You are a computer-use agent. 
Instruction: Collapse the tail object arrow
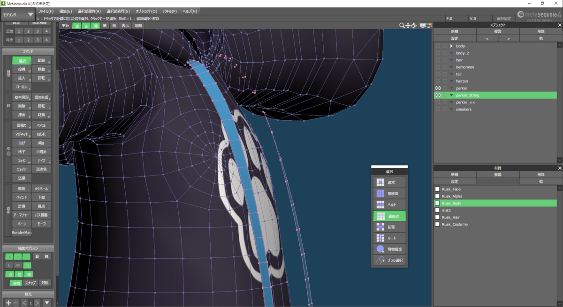451,74
